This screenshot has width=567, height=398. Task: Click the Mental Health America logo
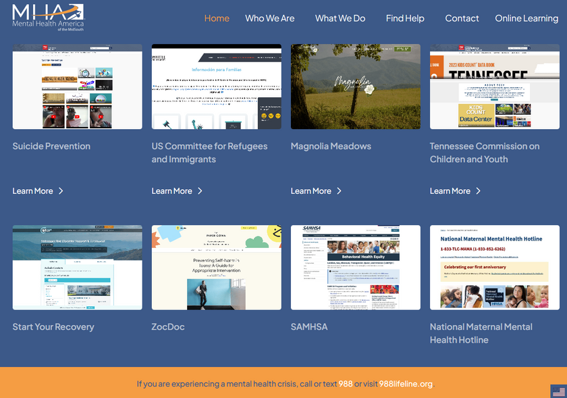[x=47, y=18]
